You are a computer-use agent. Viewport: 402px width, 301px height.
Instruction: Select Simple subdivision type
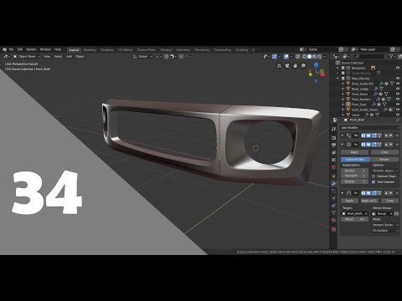tap(384, 160)
